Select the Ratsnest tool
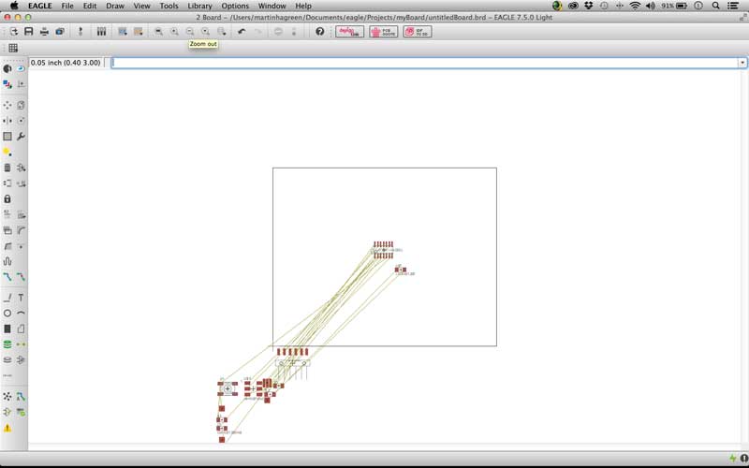 point(7,396)
